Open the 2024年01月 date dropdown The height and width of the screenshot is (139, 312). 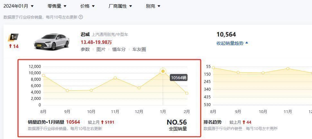click(19, 6)
